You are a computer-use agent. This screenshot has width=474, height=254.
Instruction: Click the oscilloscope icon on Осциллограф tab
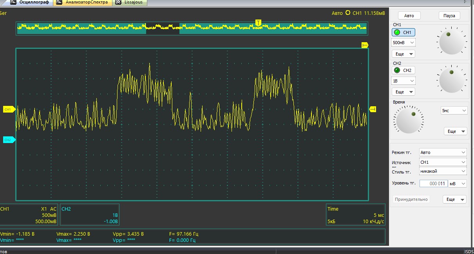pyautogui.click(x=13, y=2)
